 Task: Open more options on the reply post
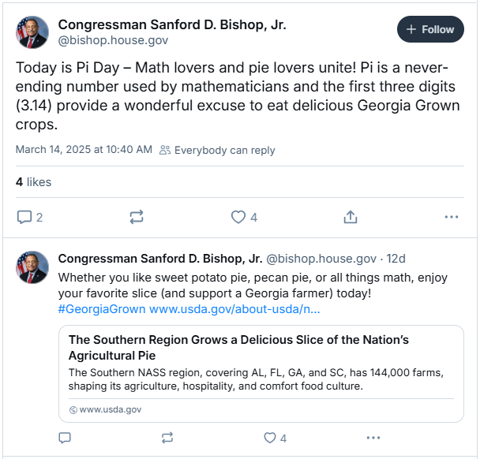pyautogui.click(x=373, y=438)
